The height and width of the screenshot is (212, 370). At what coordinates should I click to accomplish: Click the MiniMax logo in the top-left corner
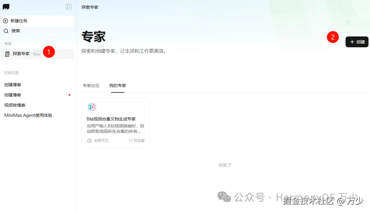coord(6,6)
